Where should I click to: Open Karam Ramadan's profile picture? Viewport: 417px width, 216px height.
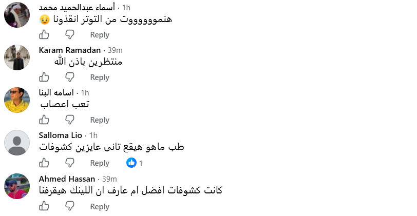17,57
